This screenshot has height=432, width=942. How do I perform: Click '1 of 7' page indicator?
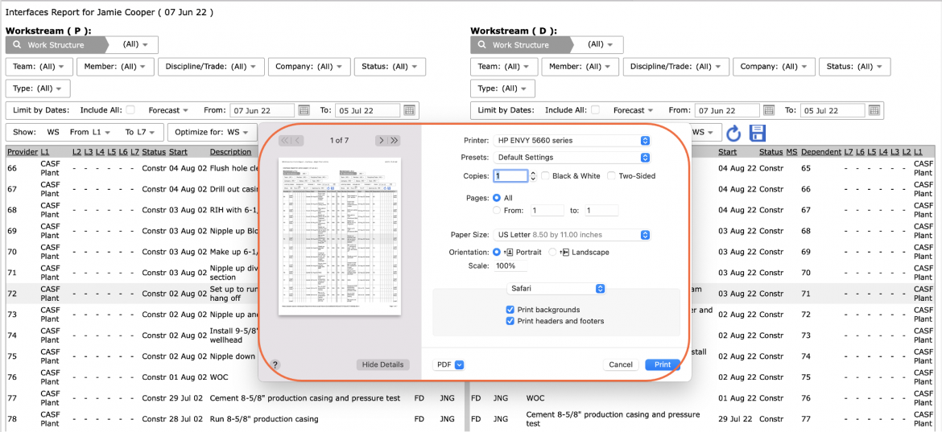339,141
